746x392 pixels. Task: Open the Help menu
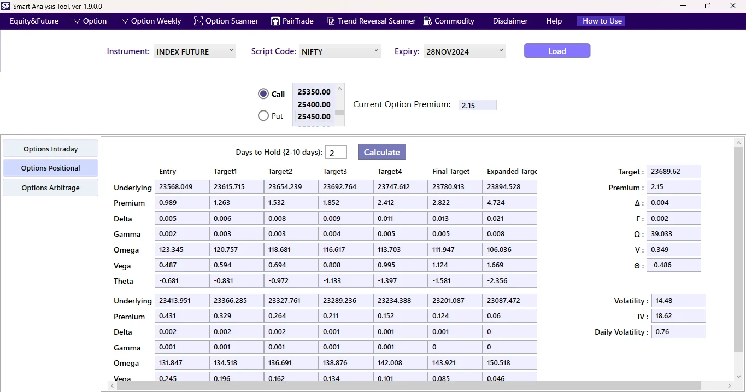tap(554, 21)
